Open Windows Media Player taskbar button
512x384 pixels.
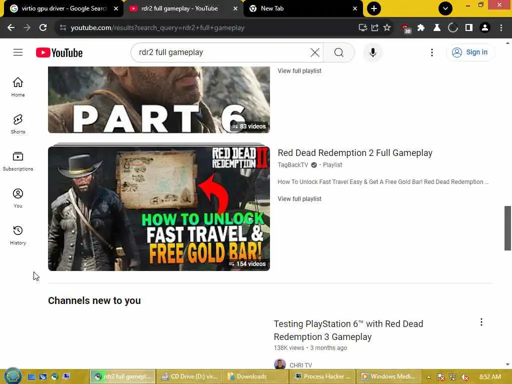coord(388,376)
